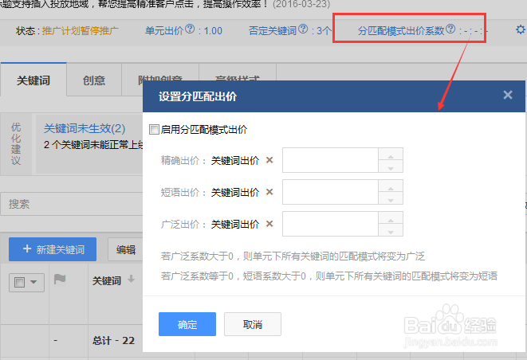This screenshot has height=360, width=527.
Task: Decrease 精确出价 coefficient with down arrow
Action: (391, 166)
